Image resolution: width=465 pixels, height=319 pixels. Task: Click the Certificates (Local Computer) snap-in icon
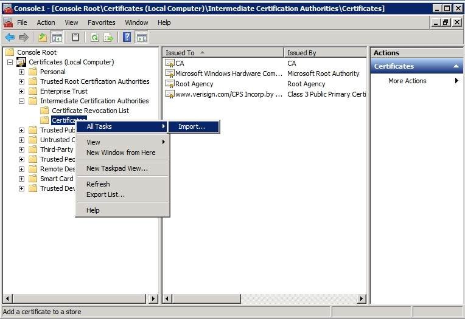[21, 62]
